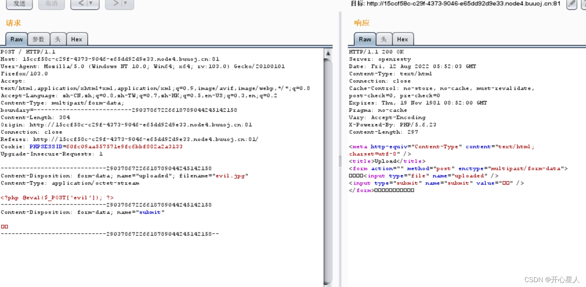This screenshot has width=586, height=287.
Task: Click 'Pragma: no-cache' response header
Action: tap(378, 110)
